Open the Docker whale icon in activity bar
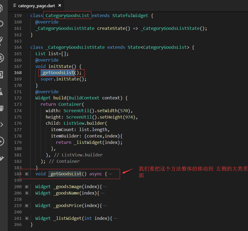The image size is (248, 231). coord(2,158)
